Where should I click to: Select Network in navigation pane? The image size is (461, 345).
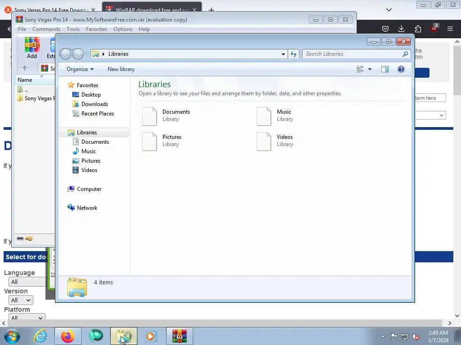87,208
